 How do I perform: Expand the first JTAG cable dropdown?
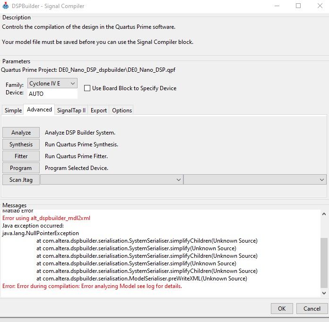(112, 180)
